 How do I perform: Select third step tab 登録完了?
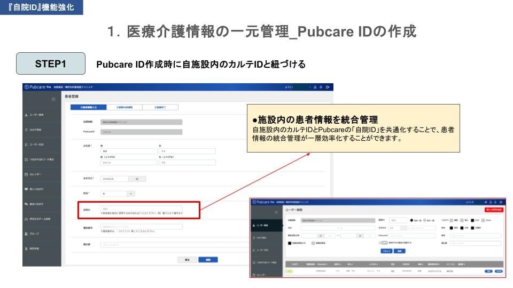click(160, 107)
